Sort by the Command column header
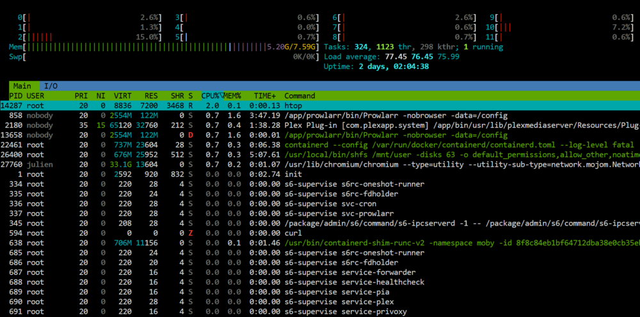 point(300,96)
